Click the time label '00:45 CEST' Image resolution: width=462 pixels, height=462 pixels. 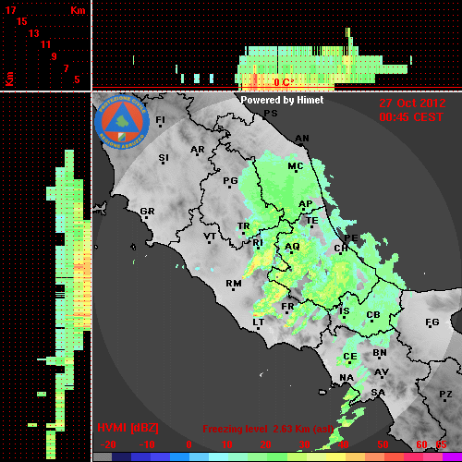click(x=411, y=117)
